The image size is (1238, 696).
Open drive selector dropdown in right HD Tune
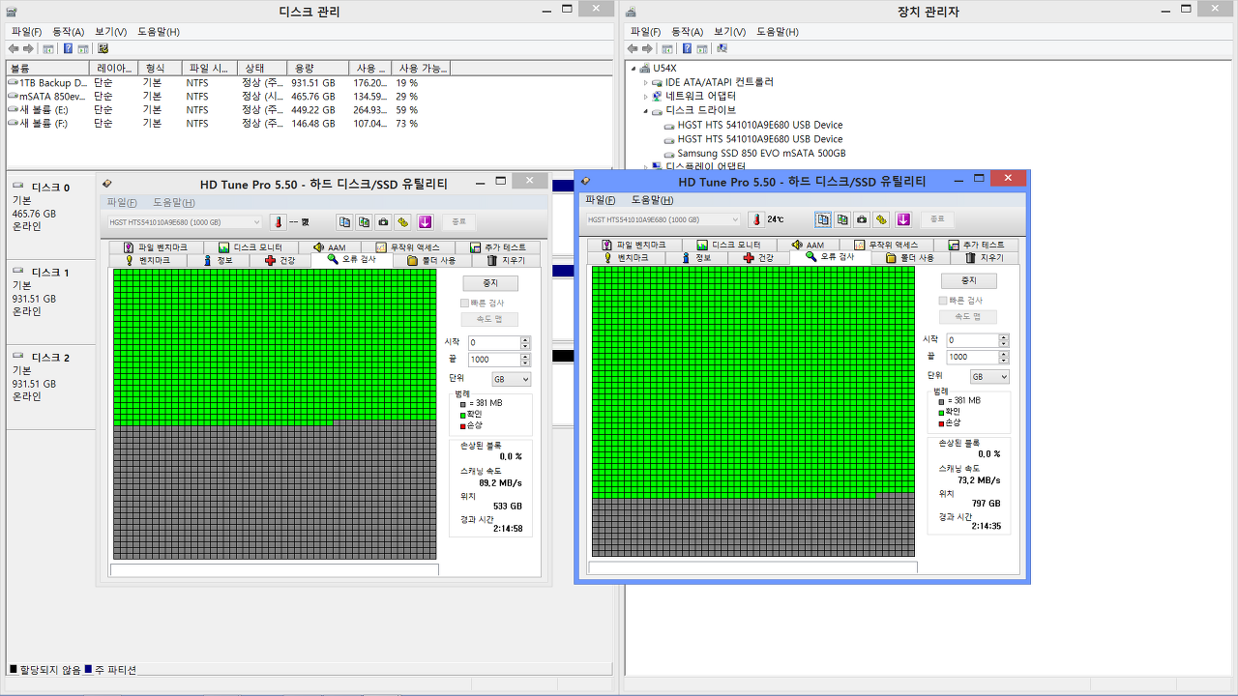(733, 219)
